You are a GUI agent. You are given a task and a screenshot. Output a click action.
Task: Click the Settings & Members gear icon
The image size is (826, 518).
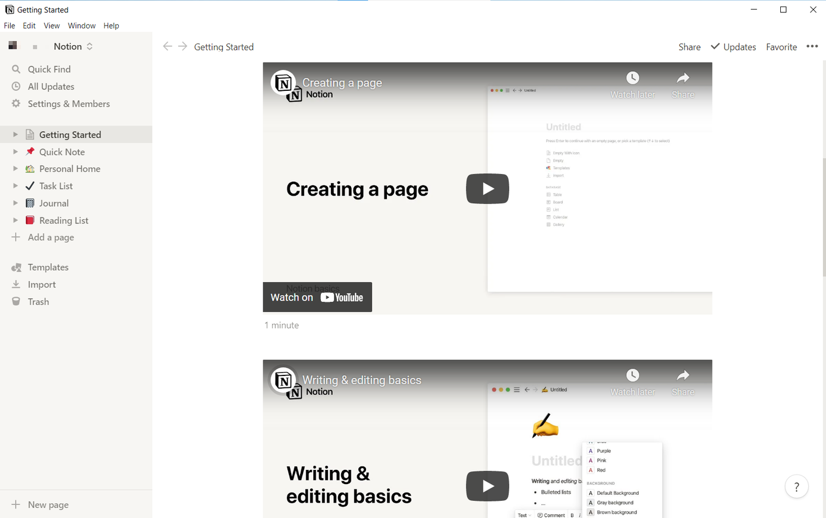(x=16, y=104)
